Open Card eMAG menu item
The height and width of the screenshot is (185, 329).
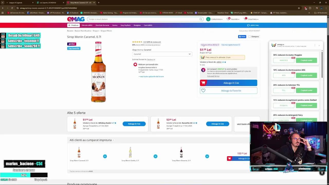(148, 25)
